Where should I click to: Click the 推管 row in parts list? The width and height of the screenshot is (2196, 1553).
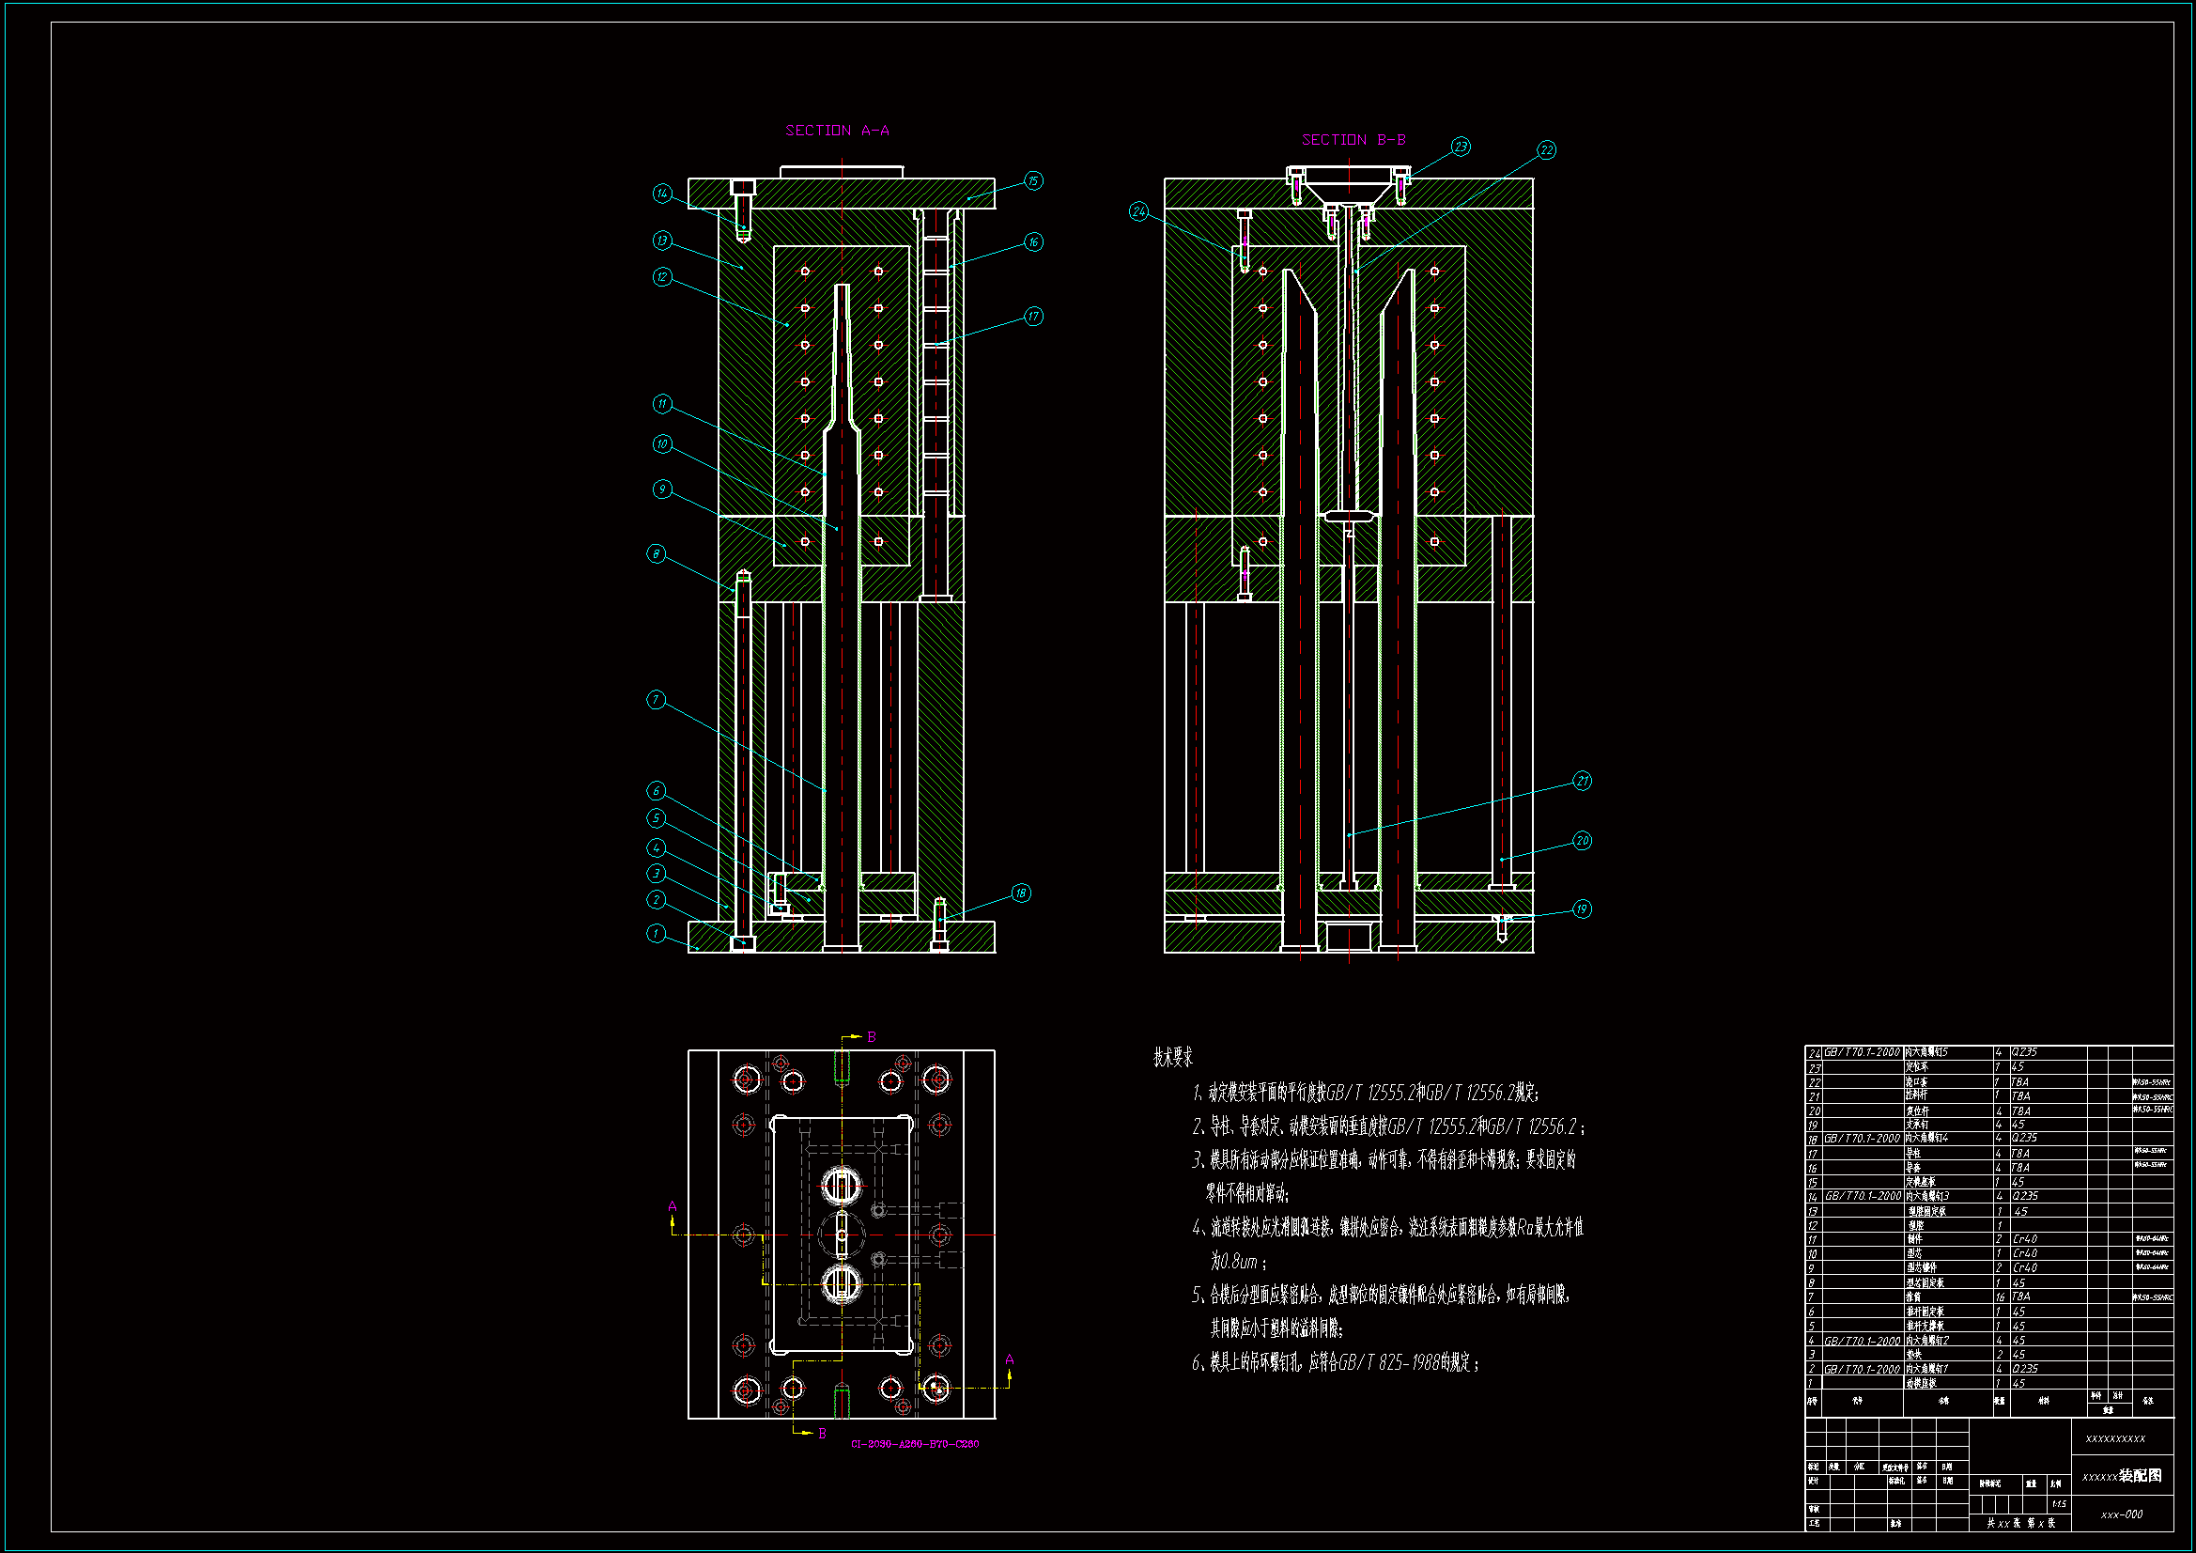[x=1914, y=1297]
